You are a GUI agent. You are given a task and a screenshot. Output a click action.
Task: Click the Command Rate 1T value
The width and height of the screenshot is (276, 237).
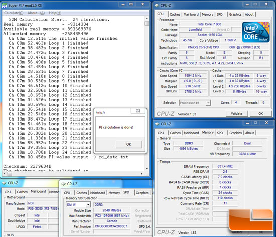225,203
